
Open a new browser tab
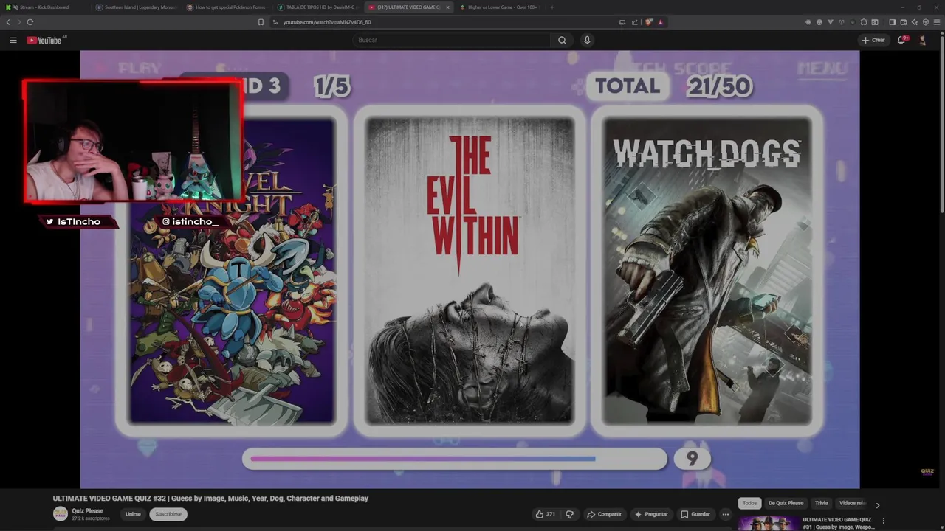(552, 7)
